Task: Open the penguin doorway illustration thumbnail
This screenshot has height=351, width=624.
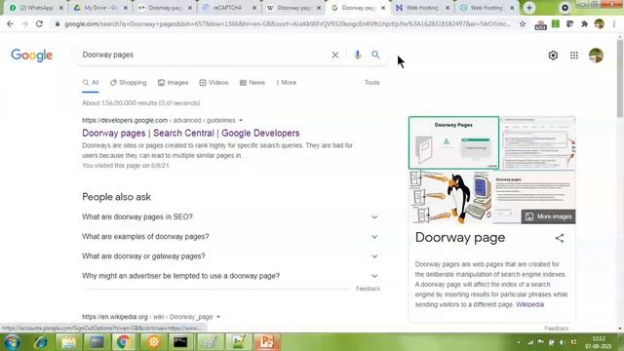Action: tap(450, 197)
